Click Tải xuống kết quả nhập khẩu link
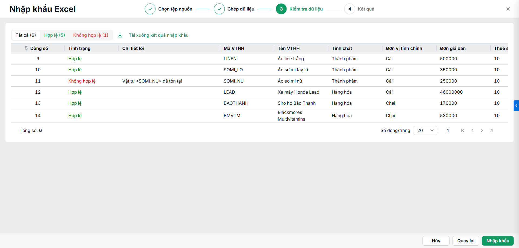This screenshot has width=519, height=248. [158, 35]
